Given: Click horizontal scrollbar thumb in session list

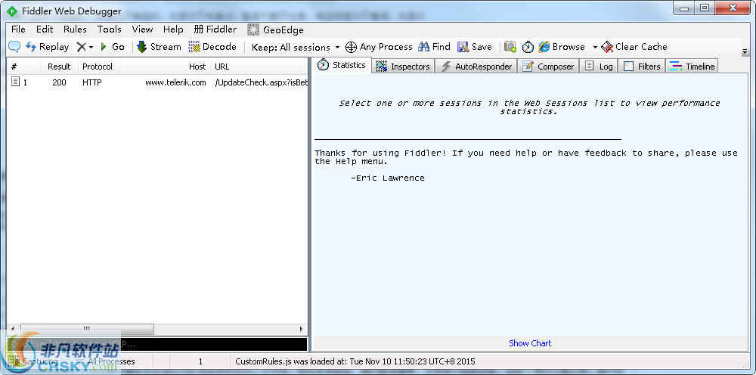Looking at the screenshot, I should [x=87, y=329].
